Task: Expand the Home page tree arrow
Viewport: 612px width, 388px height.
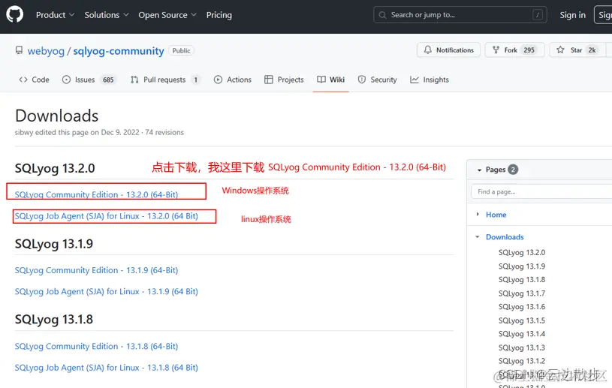Action: [x=478, y=215]
